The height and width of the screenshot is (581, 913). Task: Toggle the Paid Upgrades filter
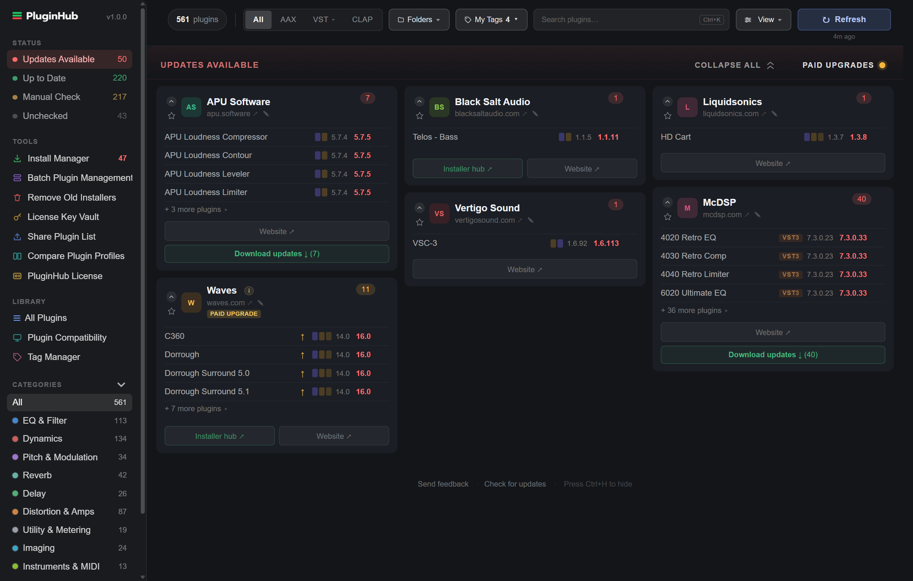[x=845, y=65]
